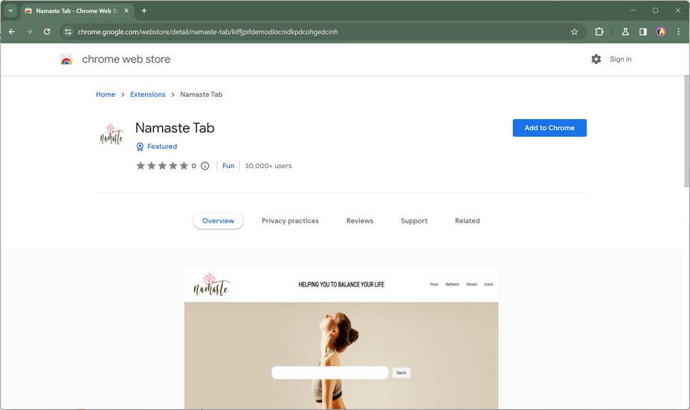Screen dimensions: 690x410
Task: Click the Add to Chrome button
Action: pyautogui.click(x=549, y=128)
